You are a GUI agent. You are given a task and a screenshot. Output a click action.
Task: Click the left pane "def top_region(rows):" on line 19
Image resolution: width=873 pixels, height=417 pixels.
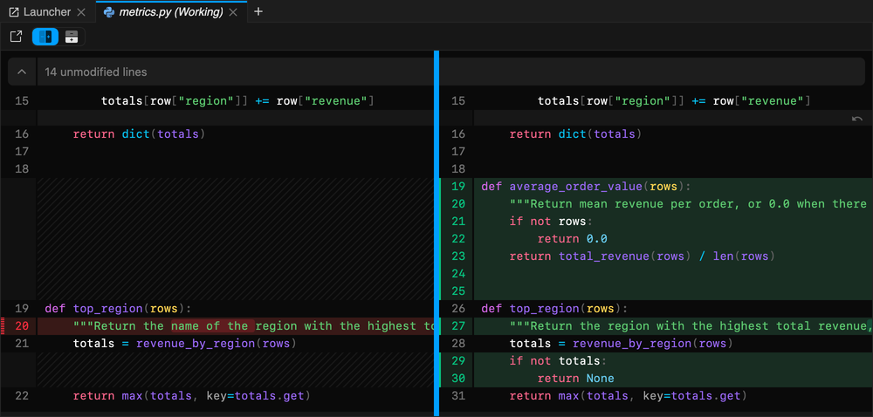click(118, 309)
